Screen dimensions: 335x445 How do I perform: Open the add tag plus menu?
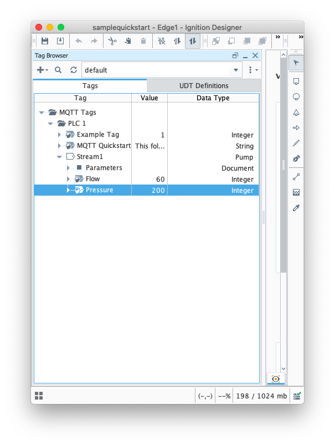pos(43,70)
